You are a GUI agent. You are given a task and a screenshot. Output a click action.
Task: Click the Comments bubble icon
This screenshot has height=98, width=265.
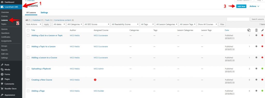pos(2,84)
